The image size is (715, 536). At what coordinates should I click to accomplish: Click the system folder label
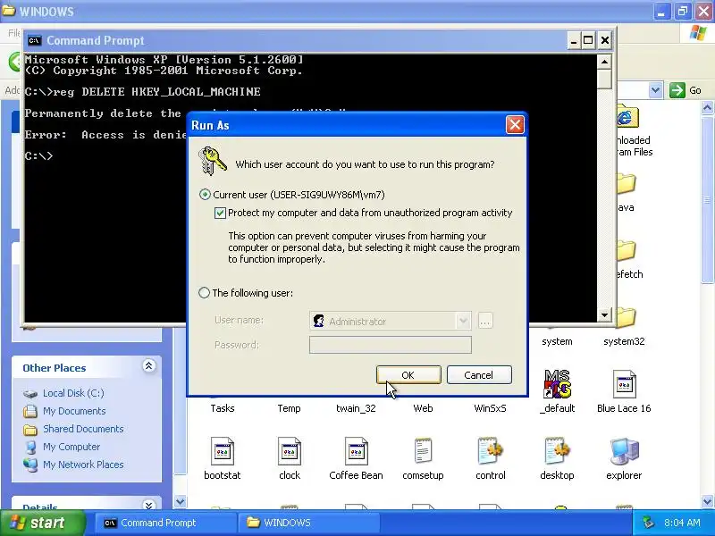point(557,341)
